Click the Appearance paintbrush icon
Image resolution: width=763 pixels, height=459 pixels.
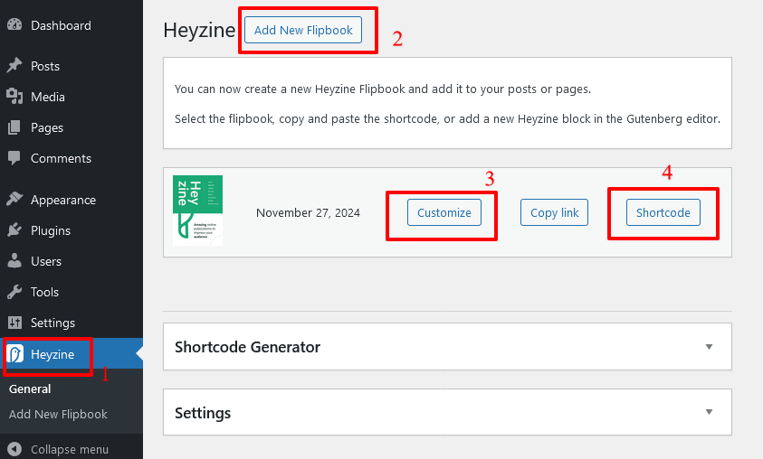point(14,199)
